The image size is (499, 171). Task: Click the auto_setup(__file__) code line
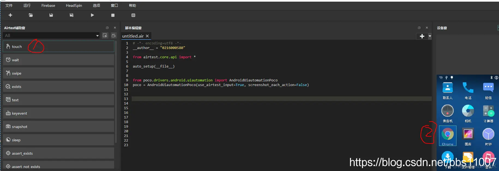[x=154, y=66]
